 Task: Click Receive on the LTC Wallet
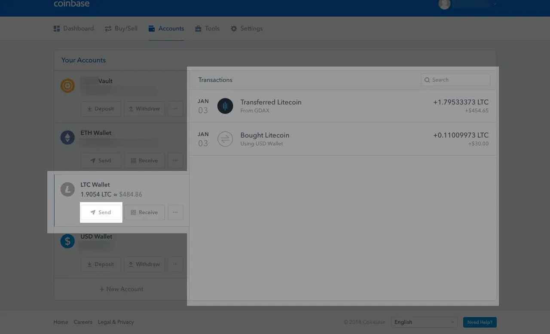[144, 212]
